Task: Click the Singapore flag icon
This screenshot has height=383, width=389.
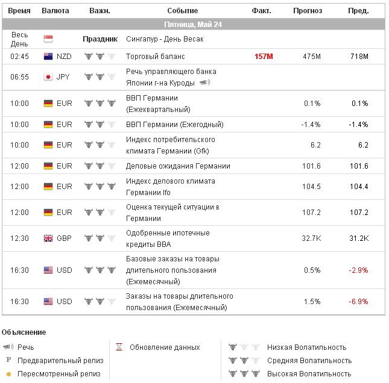Action: click(48, 39)
